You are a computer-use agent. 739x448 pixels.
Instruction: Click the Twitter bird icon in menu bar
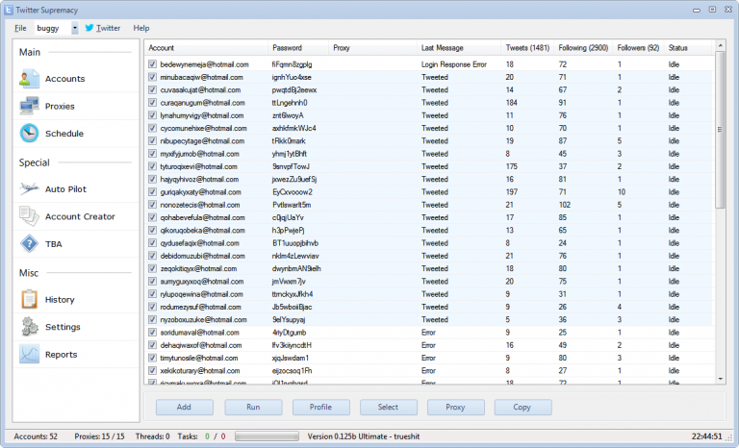[x=89, y=28]
